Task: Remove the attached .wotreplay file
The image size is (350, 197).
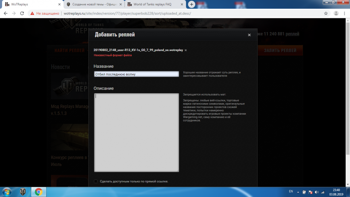Action: pos(186,50)
